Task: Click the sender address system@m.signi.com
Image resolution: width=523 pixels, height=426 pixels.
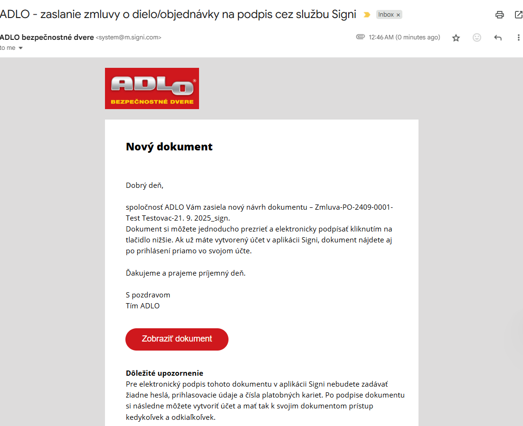Action: pos(129,37)
